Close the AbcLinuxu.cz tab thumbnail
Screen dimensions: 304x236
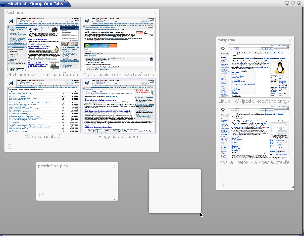[77, 20]
